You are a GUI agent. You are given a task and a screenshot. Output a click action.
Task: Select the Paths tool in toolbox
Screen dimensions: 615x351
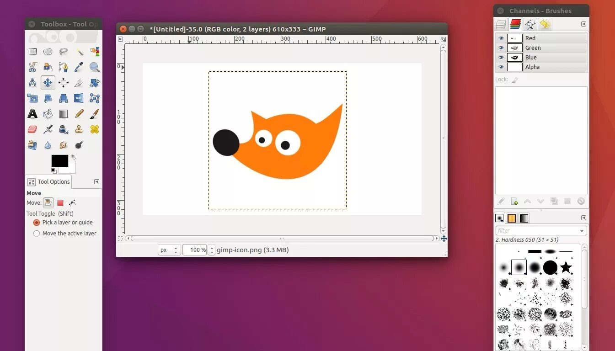[x=63, y=67]
